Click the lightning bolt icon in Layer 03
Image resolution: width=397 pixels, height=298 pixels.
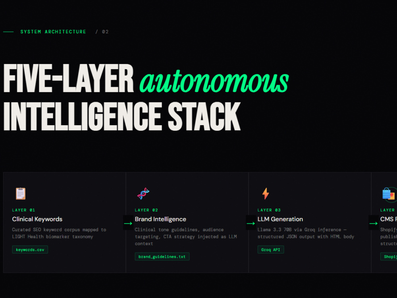[266, 194]
